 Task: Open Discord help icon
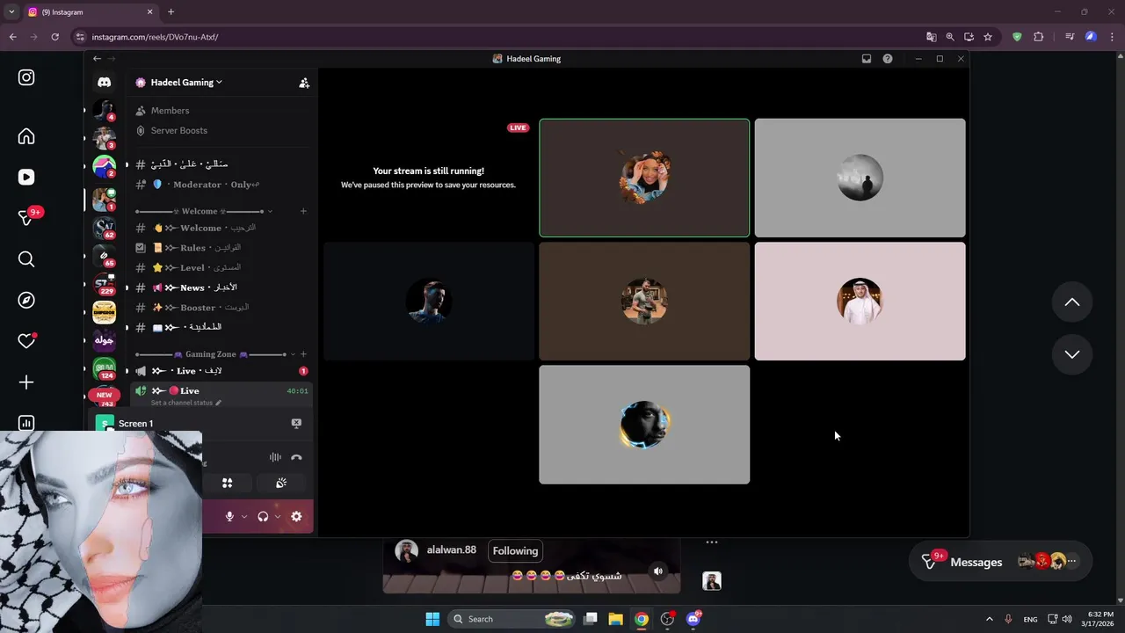coord(888,59)
